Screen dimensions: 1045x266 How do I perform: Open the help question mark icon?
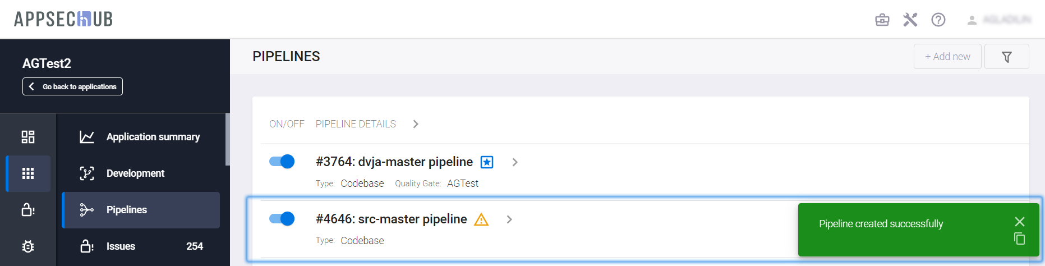coord(938,20)
